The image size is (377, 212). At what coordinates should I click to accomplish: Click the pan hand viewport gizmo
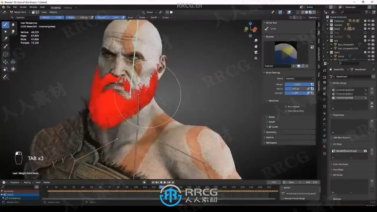coord(256,46)
